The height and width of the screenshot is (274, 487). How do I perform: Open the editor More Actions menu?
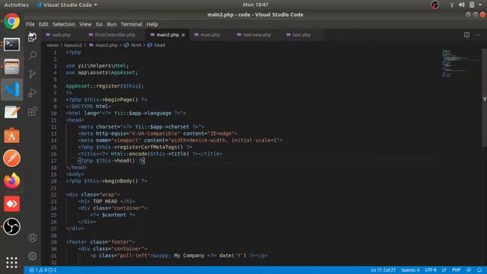478,35
